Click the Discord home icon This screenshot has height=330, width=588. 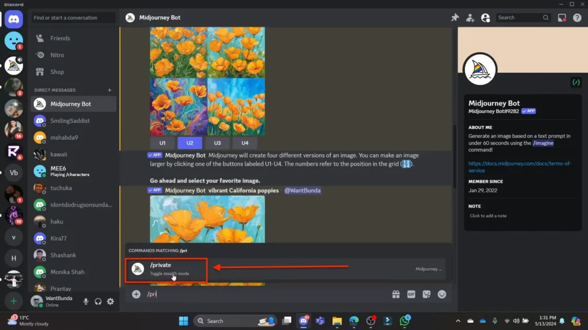[14, 19]
